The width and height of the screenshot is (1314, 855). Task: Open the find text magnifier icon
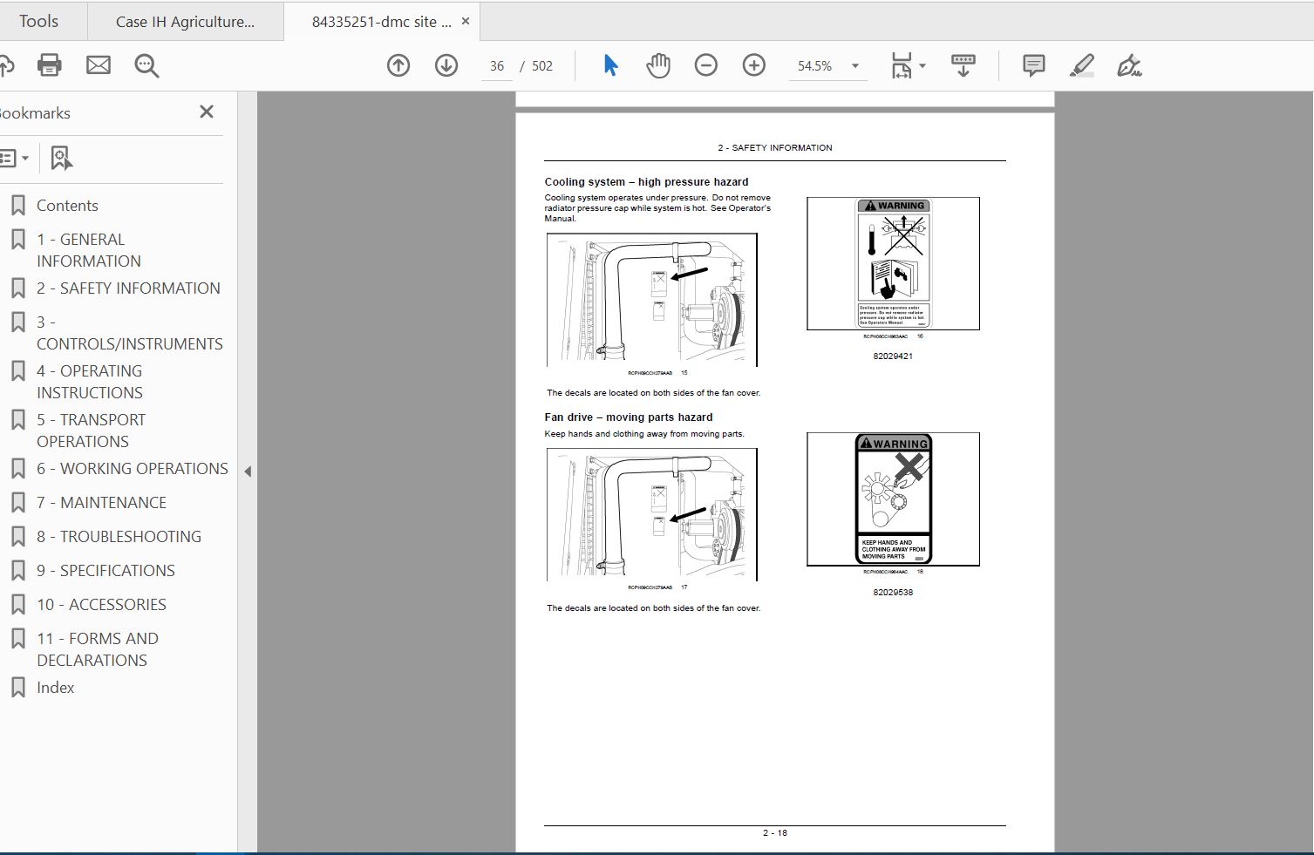146,65
